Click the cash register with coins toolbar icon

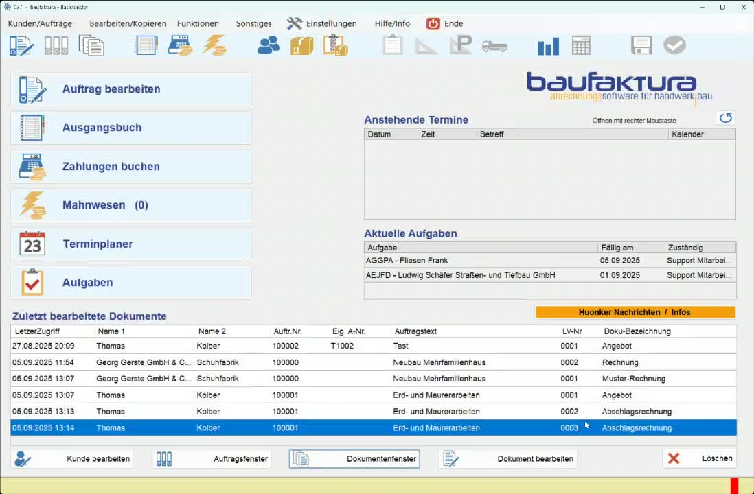[x=181, y=46]
